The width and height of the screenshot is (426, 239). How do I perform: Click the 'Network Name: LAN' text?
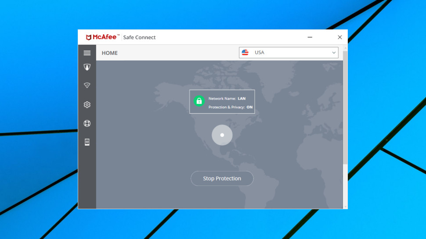click(227, 99)
